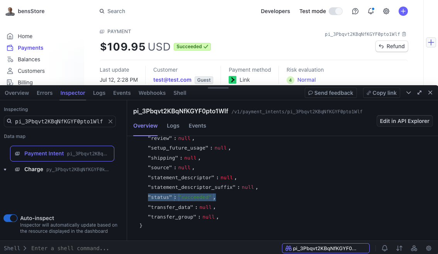The width and height of the screenshot is (438, 254).
Task: Click the webhooks icon in bottom bar
Action: pyautogui.click(x=414, y=248)
